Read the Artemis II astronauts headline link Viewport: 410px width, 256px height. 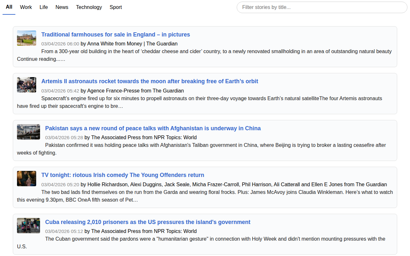[x=150, y=81]
